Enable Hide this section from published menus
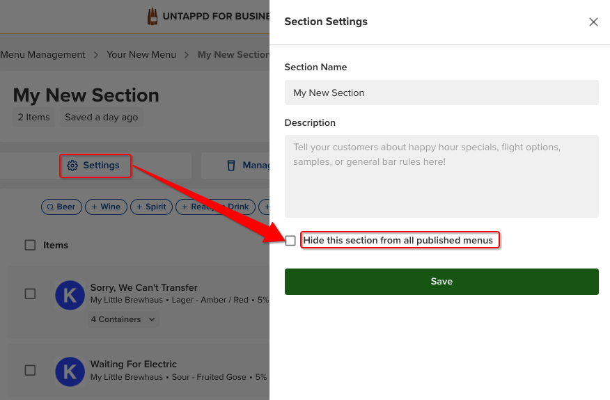Viewport: 610px width, 400px height. point(290,241)
